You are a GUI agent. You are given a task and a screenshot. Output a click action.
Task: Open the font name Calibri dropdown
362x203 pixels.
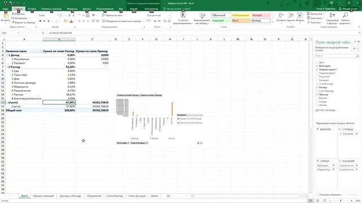(57, 15)
